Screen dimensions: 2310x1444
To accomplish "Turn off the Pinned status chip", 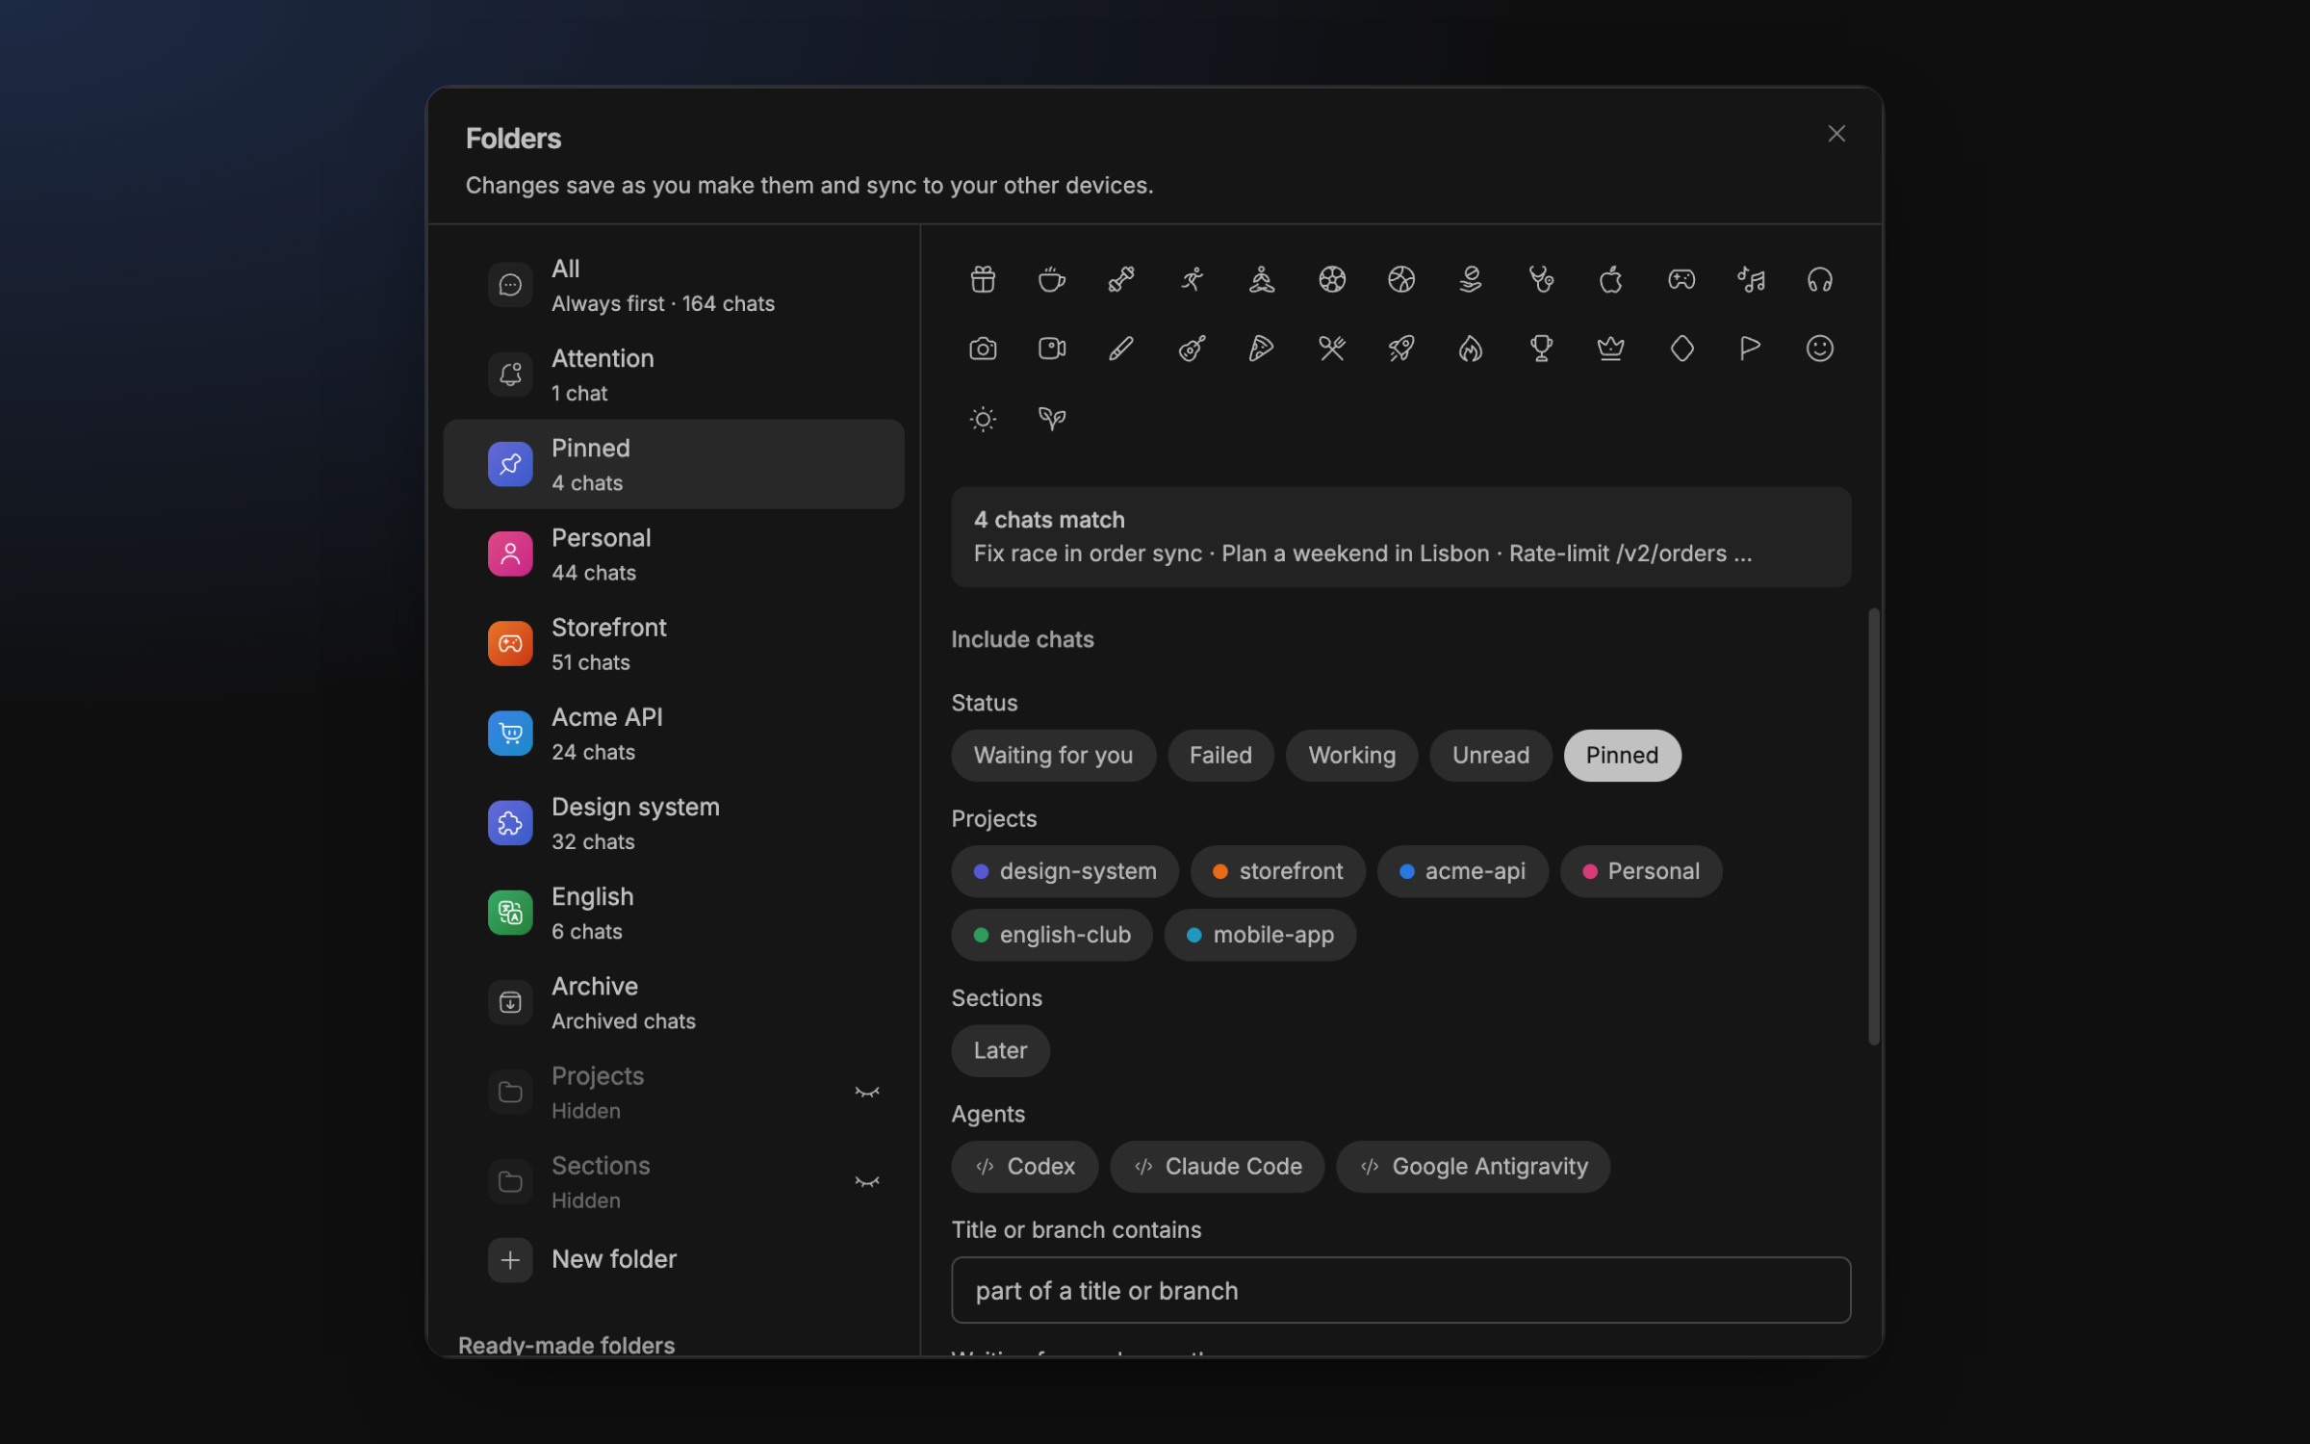I will point(1623,756).
